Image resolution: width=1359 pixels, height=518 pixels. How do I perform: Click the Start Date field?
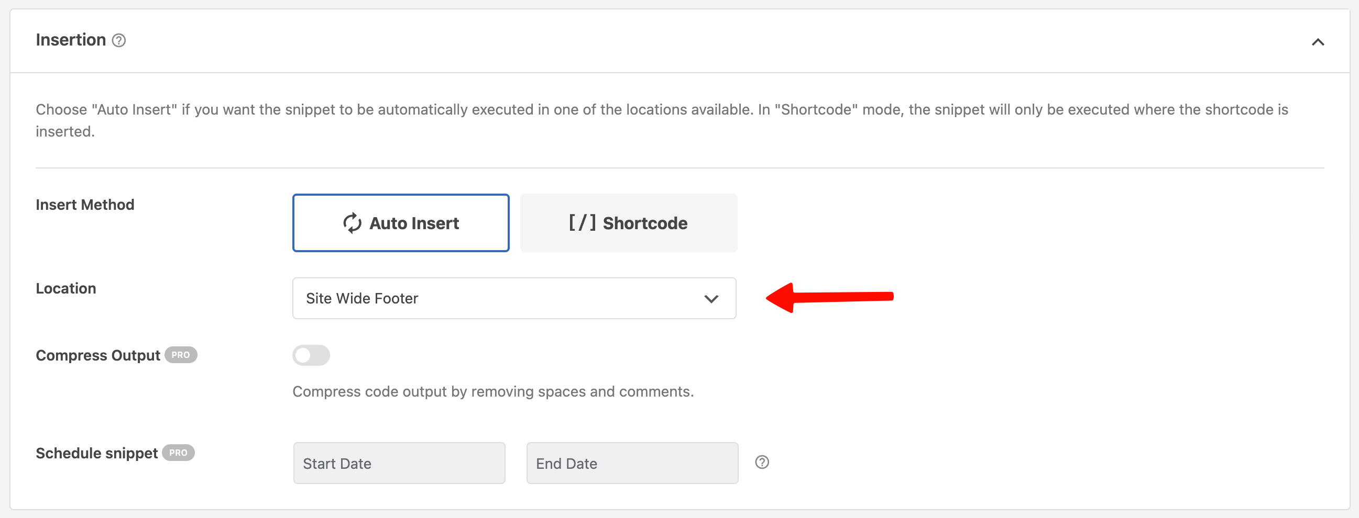point(399,463)
